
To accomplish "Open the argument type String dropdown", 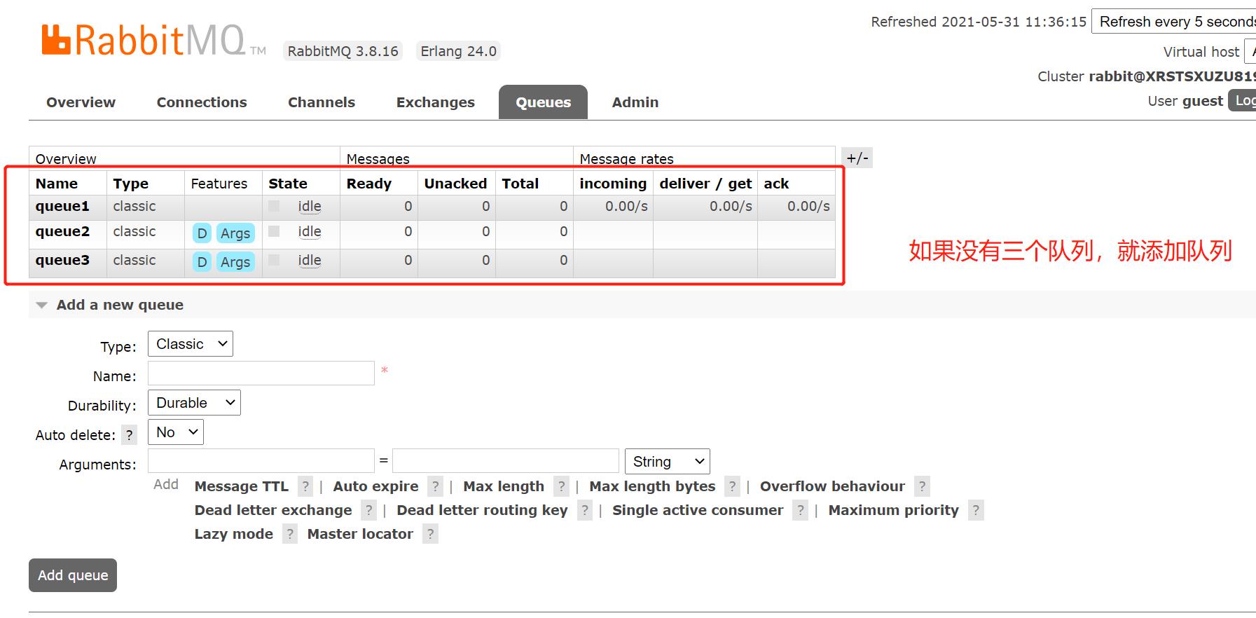I will (x=667, y=462).
